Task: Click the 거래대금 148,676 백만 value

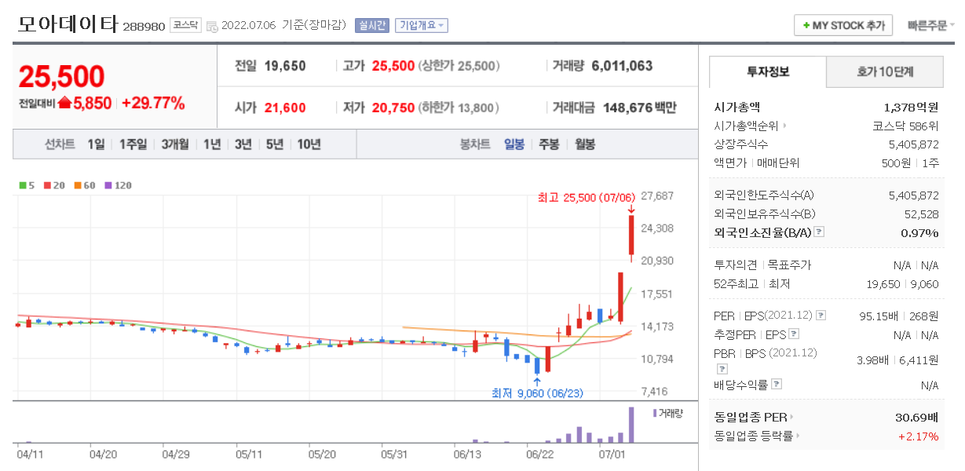Action: [x=640, y=108]
